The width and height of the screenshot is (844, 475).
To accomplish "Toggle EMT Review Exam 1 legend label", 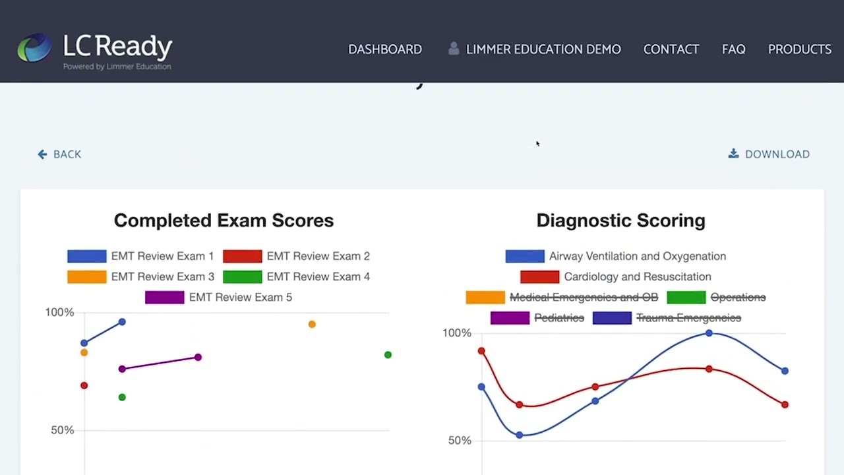I will pyautogui.click(x=162, y=256).
